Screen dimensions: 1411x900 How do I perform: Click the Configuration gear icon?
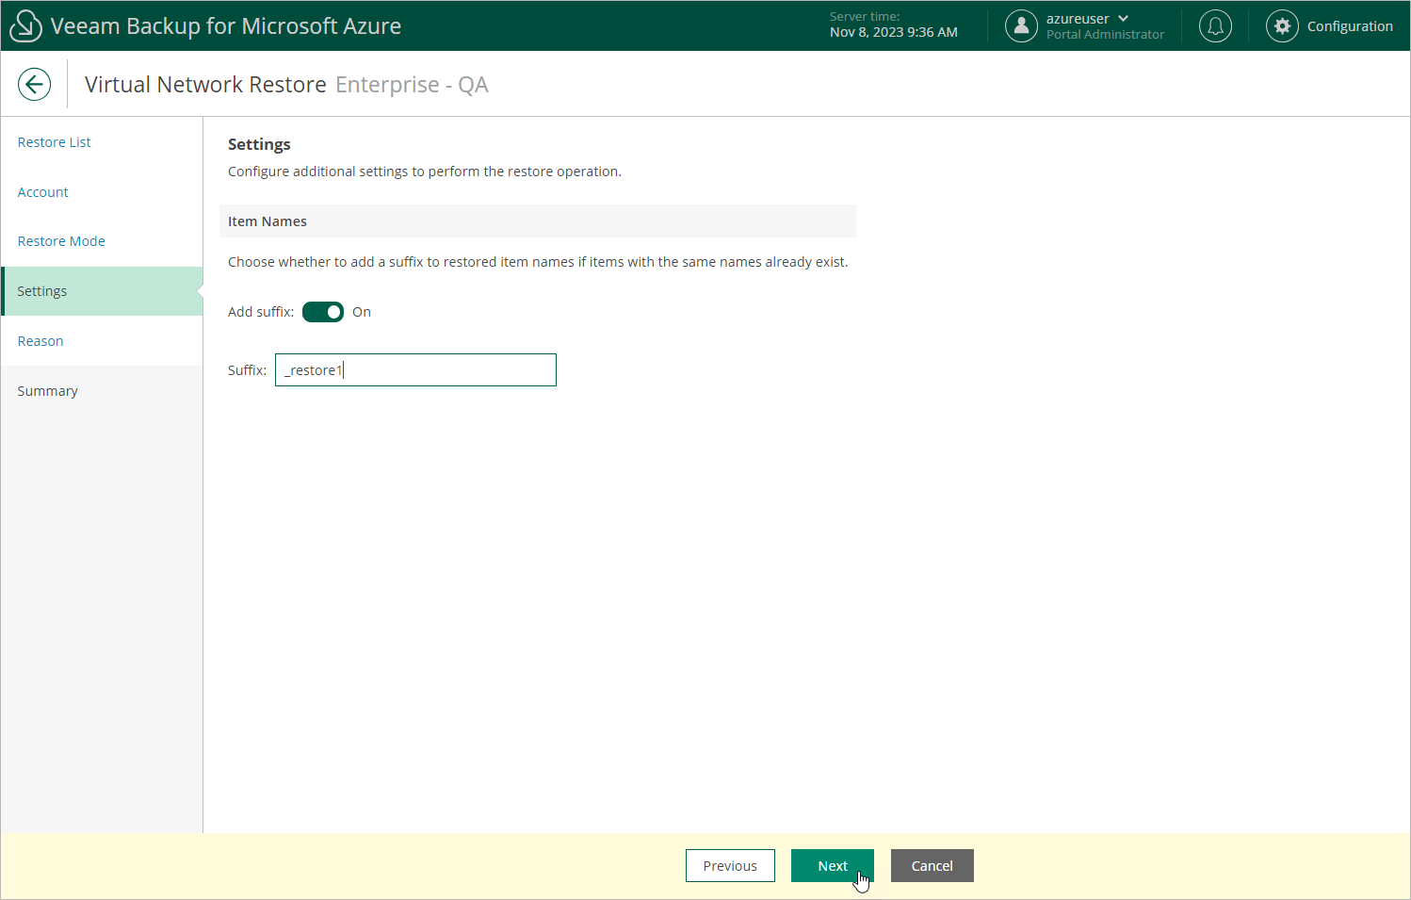[x=1282, y=25]
